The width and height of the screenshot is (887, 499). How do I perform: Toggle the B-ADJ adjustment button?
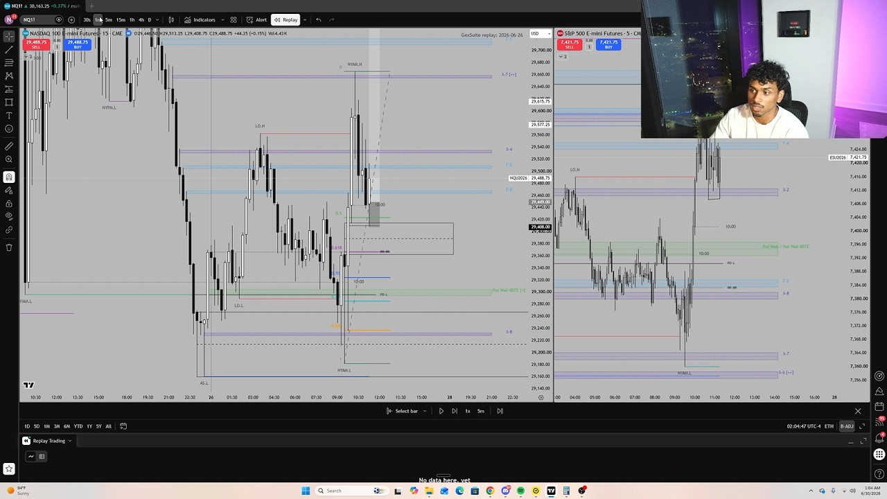click(x=846, y=426)
